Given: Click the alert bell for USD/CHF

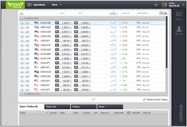Looking at the screenshot, I should click(22, 45).
